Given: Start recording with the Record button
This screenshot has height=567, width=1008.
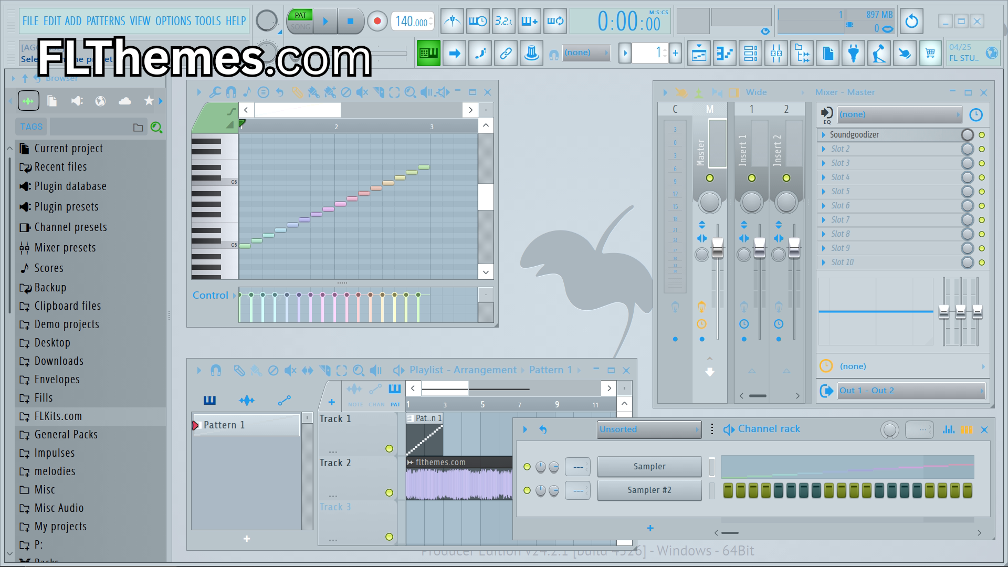Looking at the screenshot, I should point(376,22).
